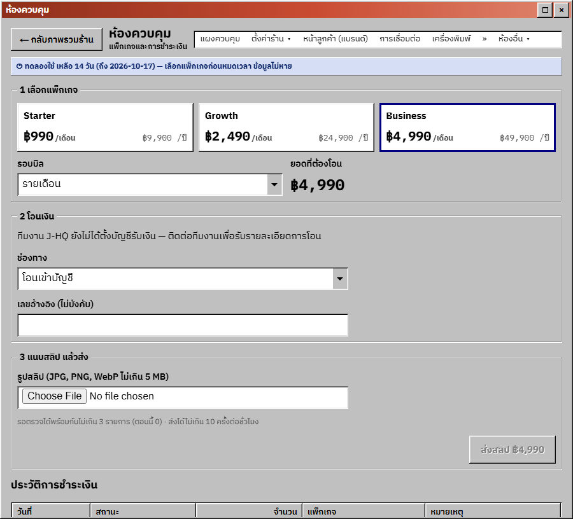Click the 'No file chosen' text
The height and width of the screenshot is (519, 573).
tap(122, 396)
